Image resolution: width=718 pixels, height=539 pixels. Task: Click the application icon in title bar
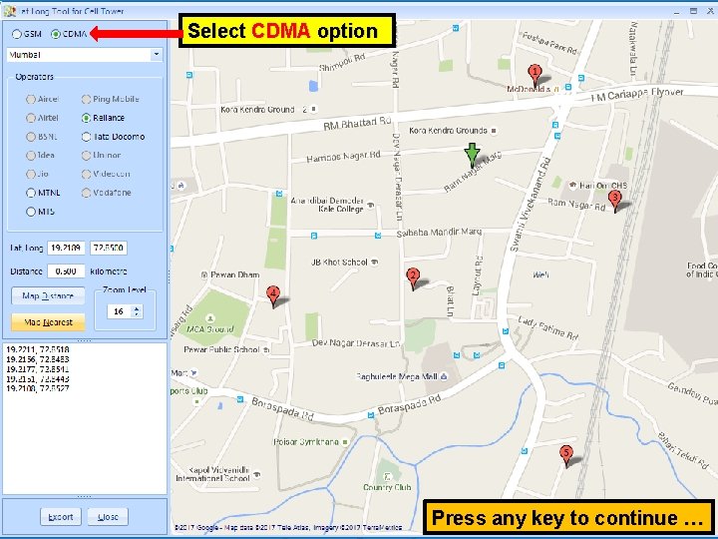click(x=10, y=11)
